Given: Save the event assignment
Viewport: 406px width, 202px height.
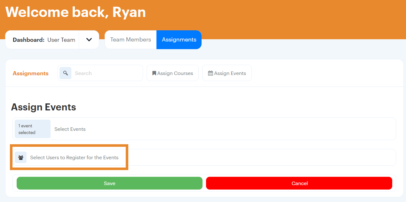Looking at the screenshot, I should pyautogui.click(x=109, y=183).
